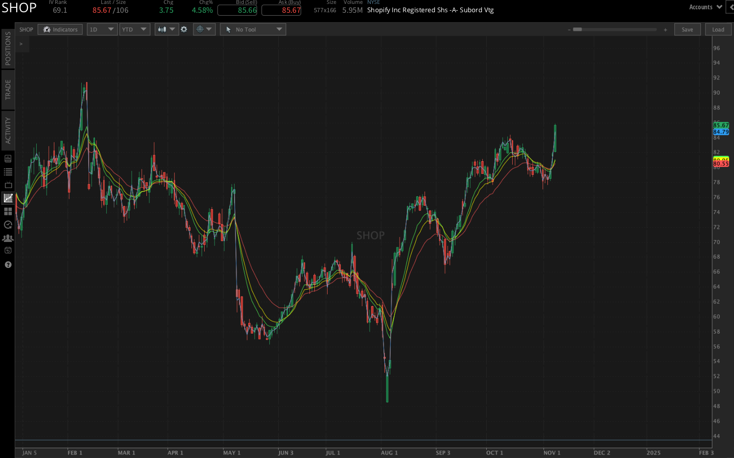This screenshot has width=734, height=458.
Task: Click the SHOP label in chart toolbar
Action: point(26,29)
